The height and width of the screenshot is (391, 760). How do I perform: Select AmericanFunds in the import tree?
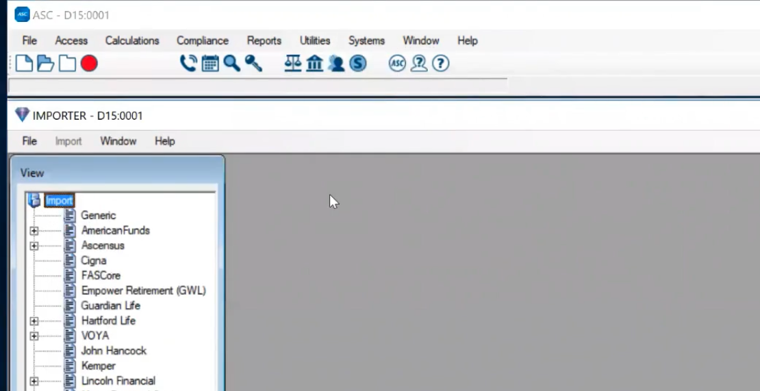click(x=115, y=230)
